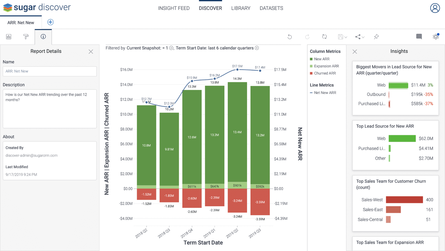Click discover-admin@sugarcrm.com creator text
445x251 pixels.
pos(32,156)
